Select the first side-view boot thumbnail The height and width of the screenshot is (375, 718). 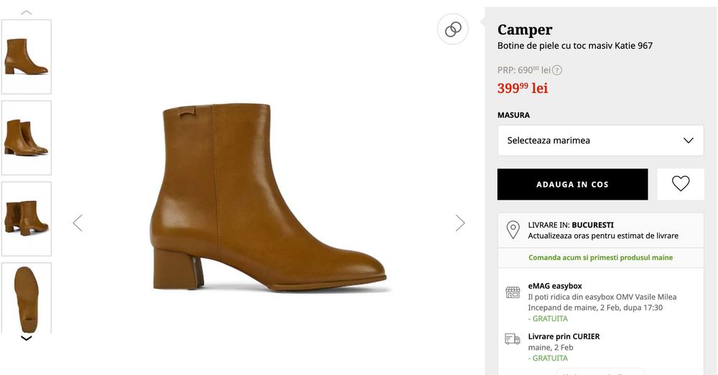27,57
